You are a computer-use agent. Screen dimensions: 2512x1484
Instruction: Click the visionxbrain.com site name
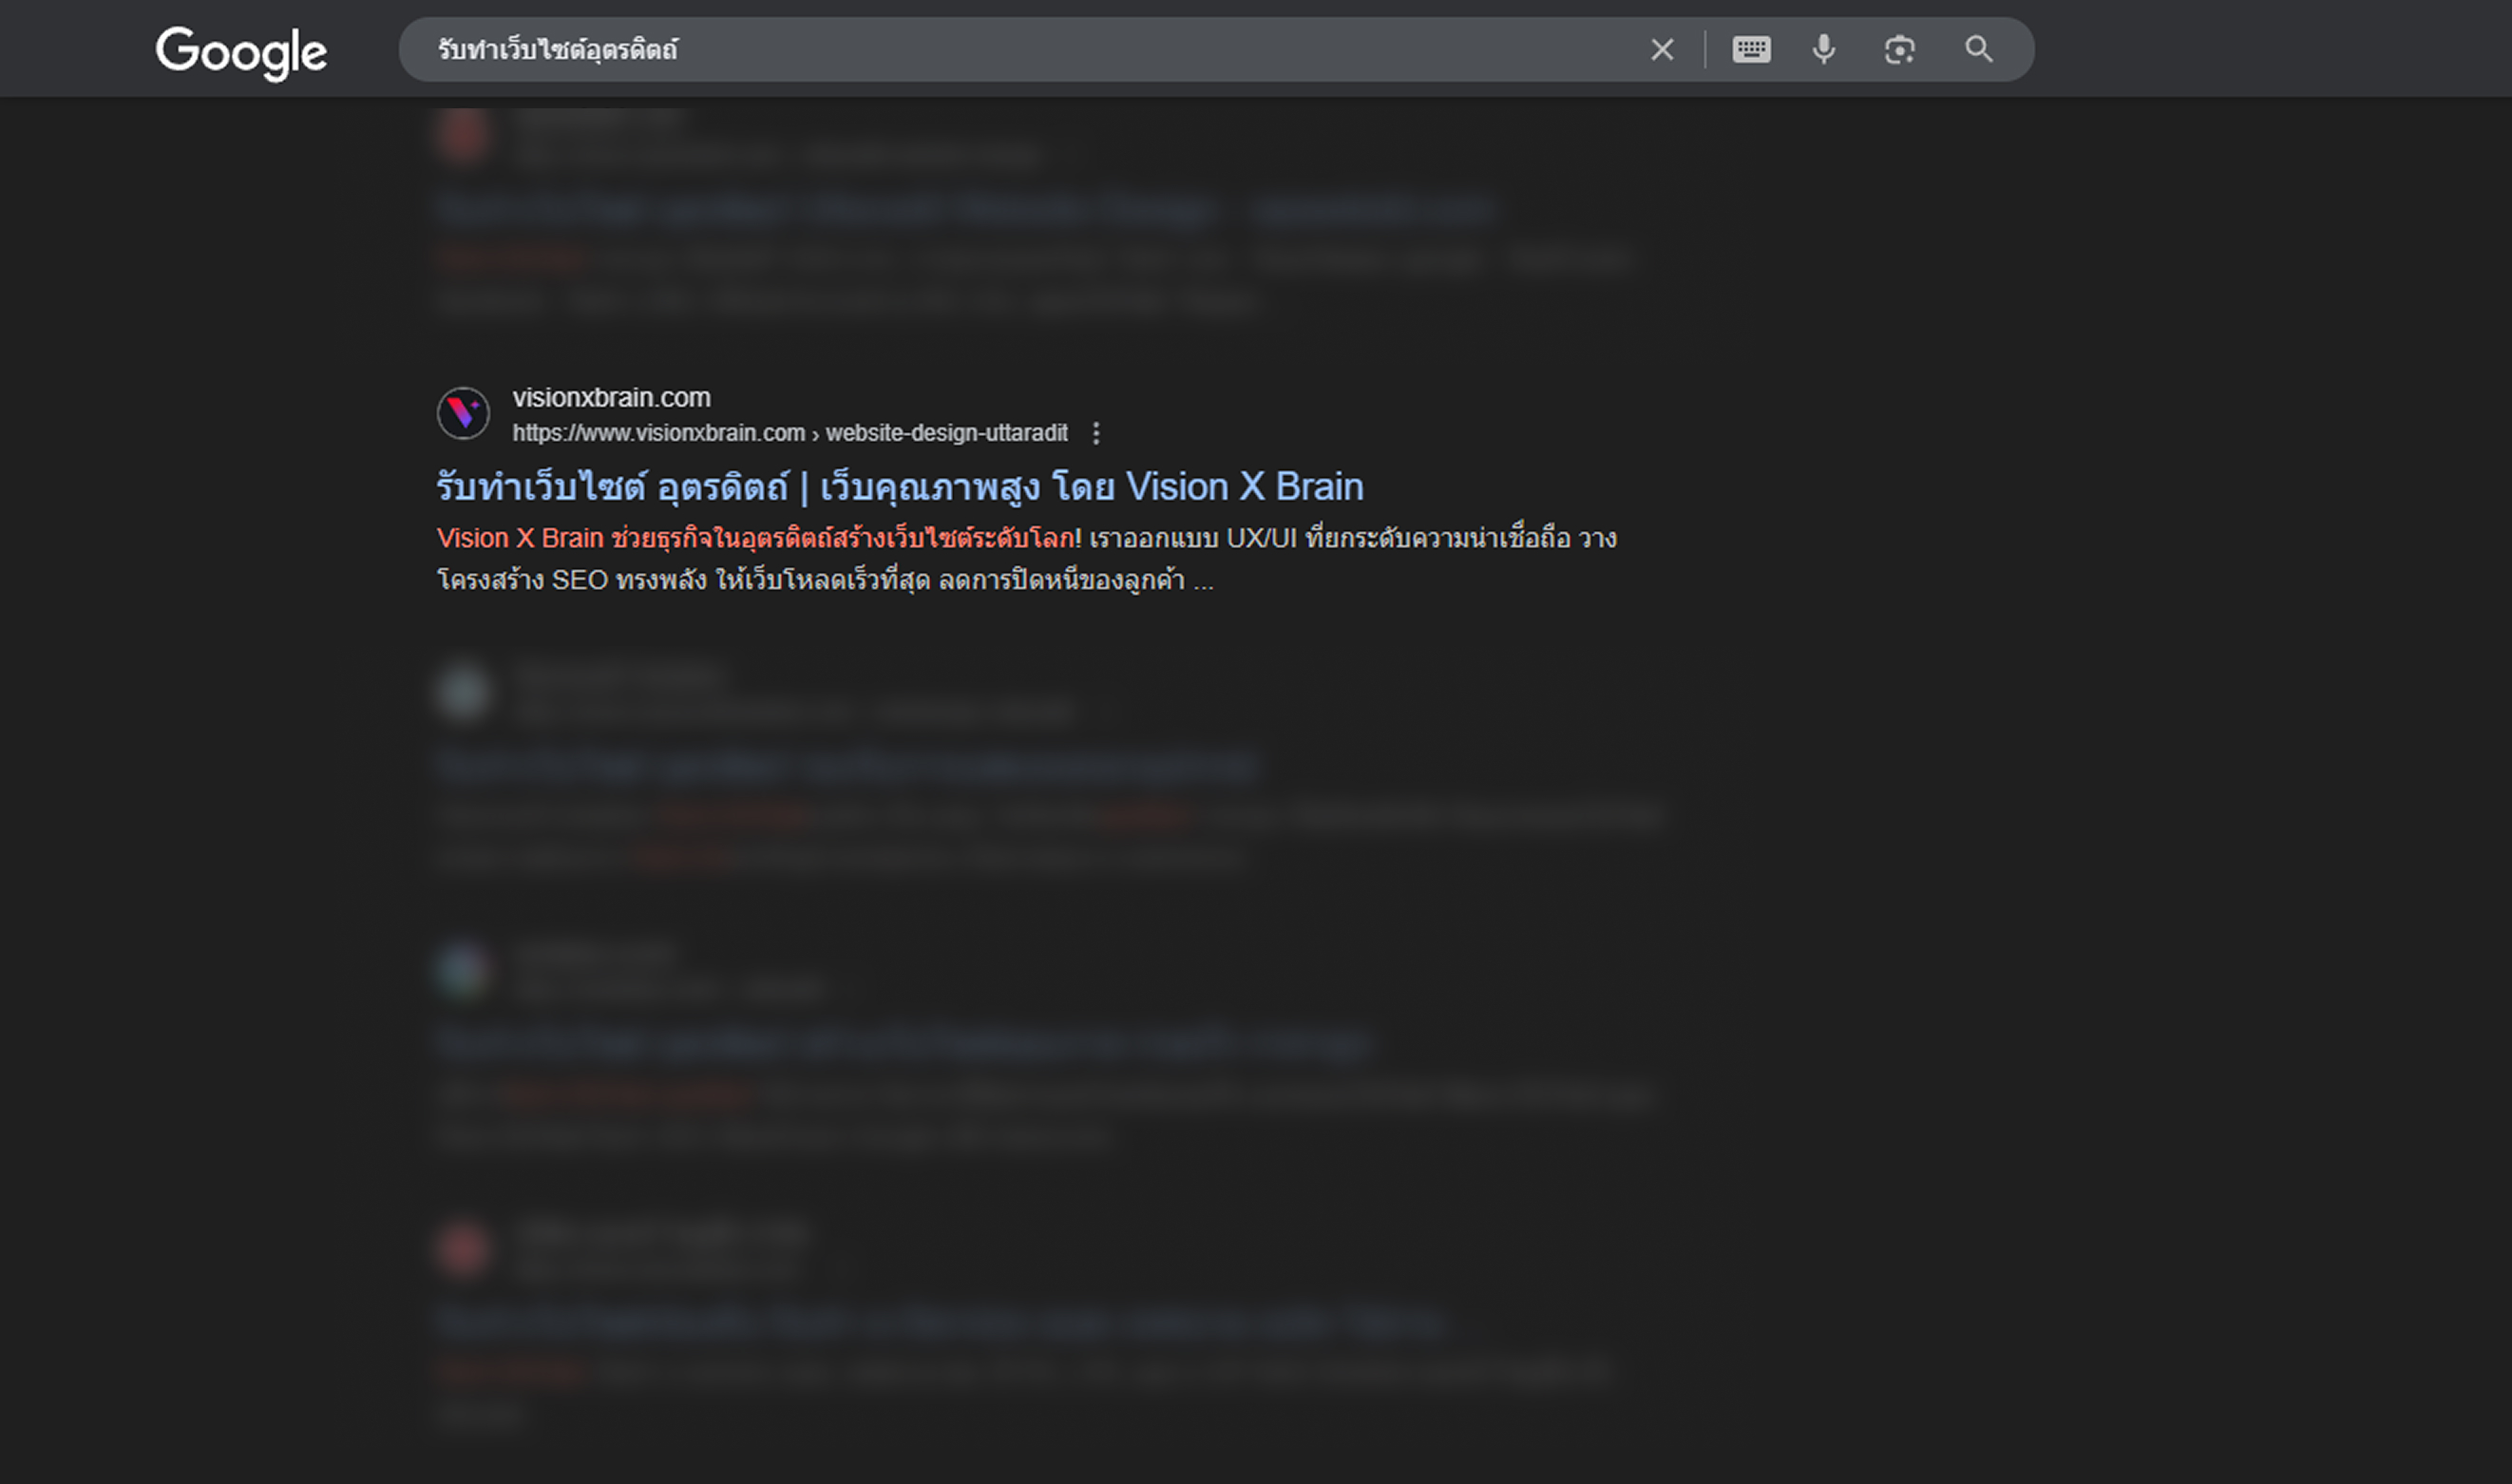[611, 397]
